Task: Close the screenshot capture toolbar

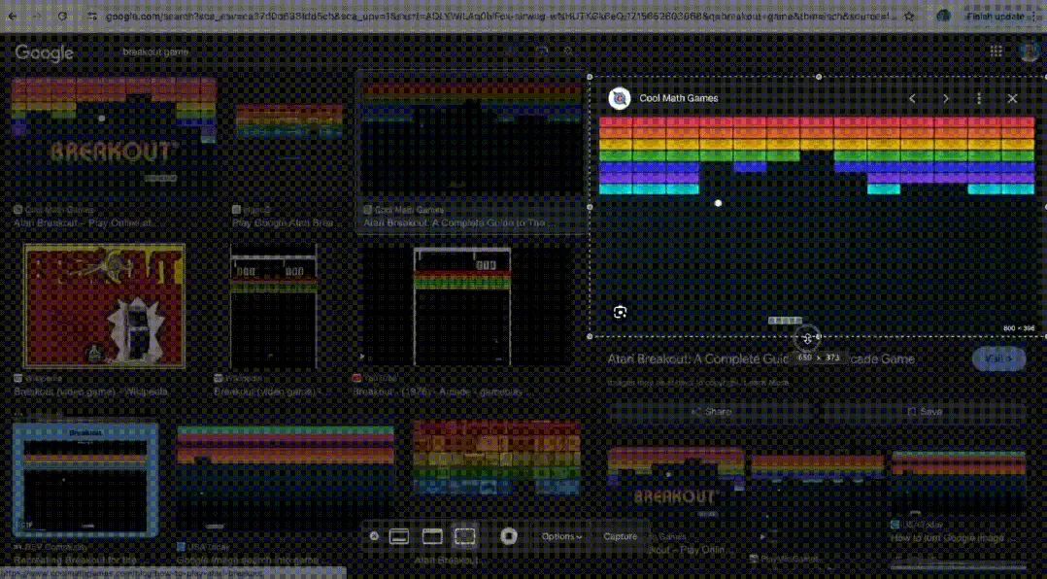Action: 374,536
